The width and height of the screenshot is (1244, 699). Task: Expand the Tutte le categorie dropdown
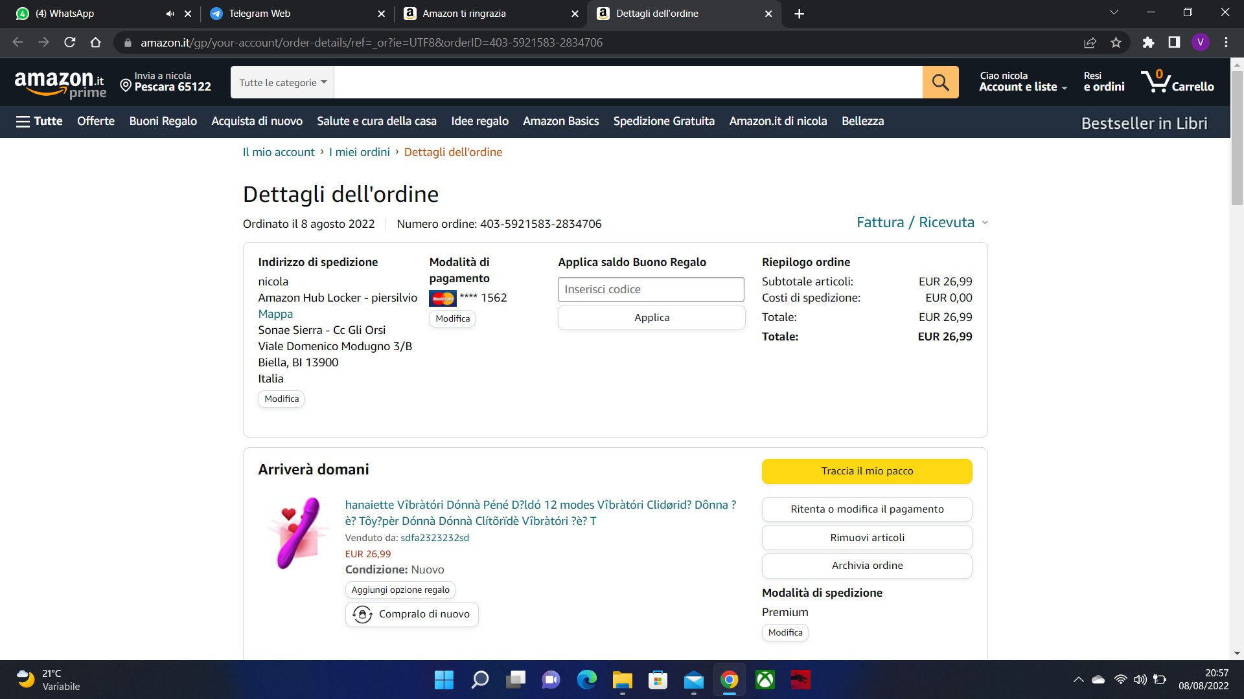282,83
